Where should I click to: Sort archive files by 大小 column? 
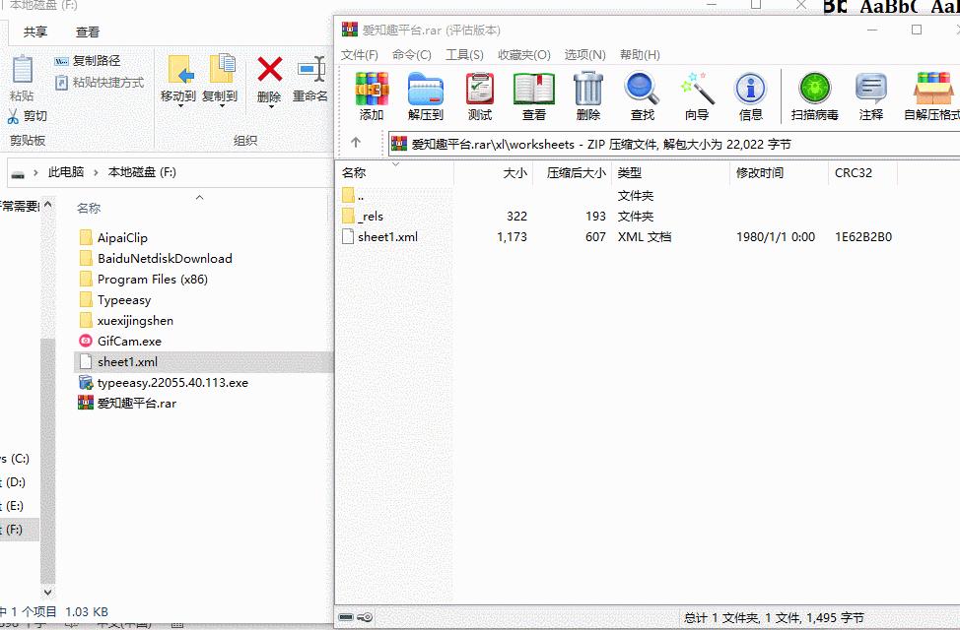[514, 173]
